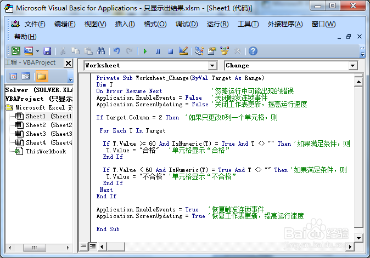370x258 pixels.
Task: Click code window scroll down arrow
Action: tap(358, 238)
